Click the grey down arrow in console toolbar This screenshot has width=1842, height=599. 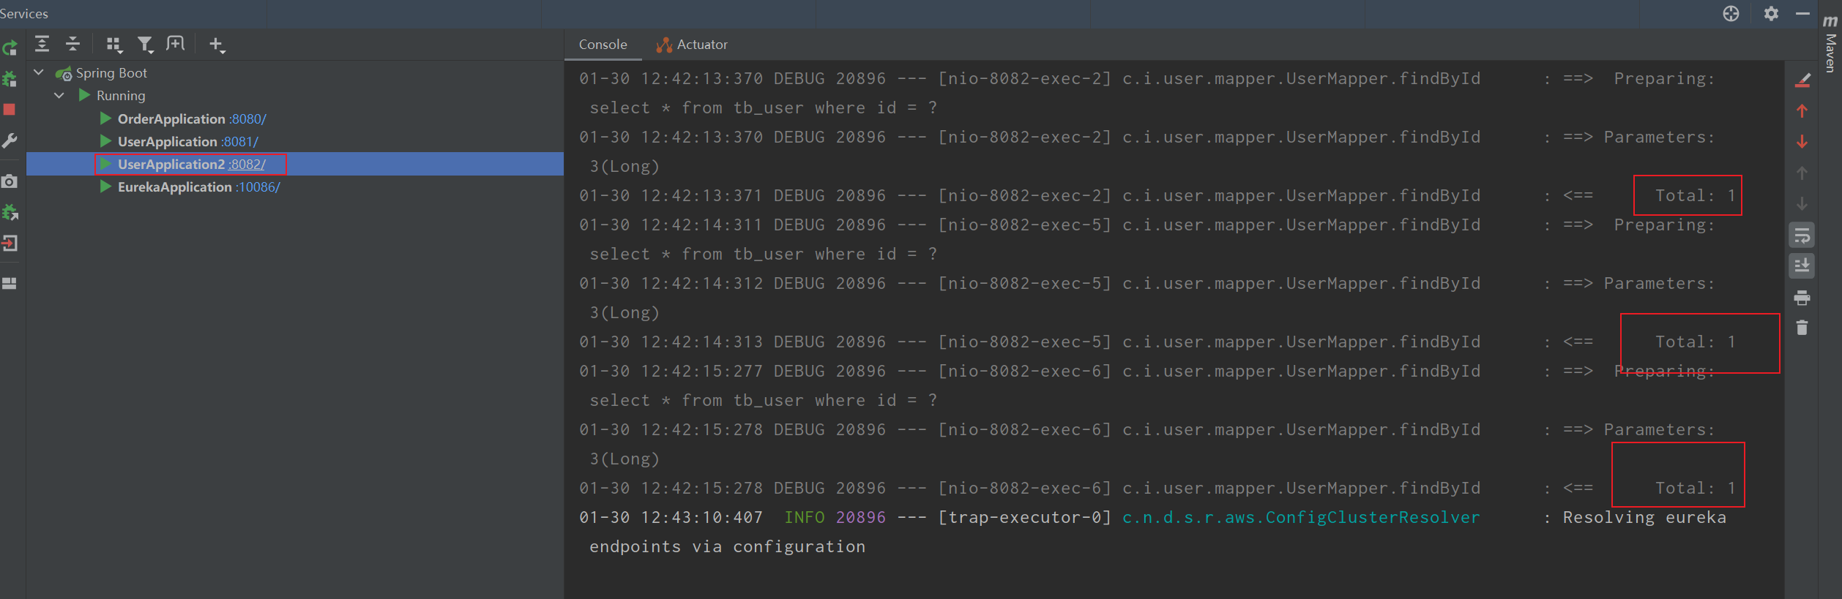1802,203
